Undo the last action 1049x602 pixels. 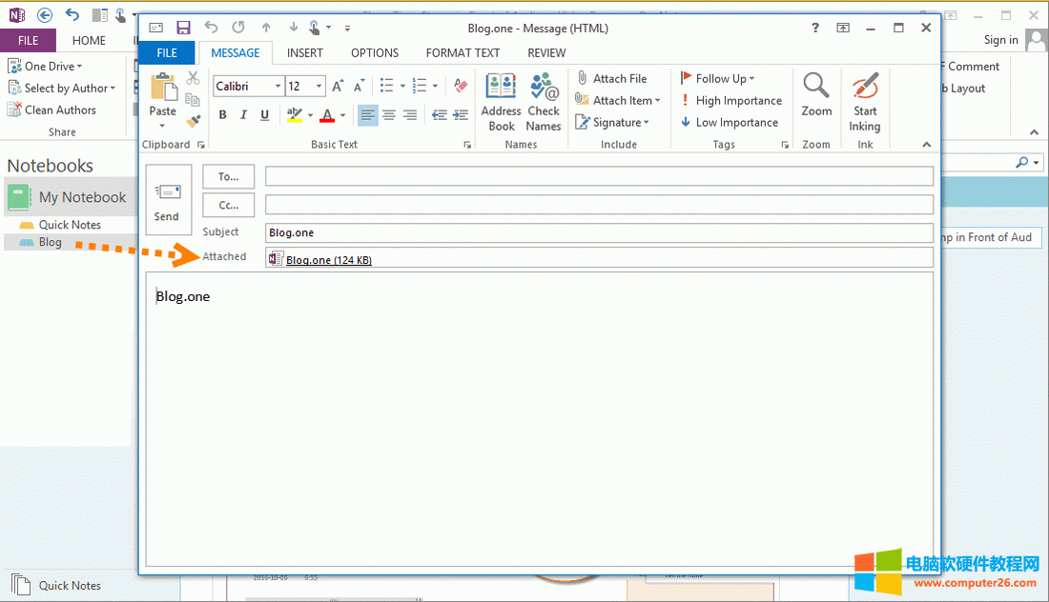(x=210, y=28)
